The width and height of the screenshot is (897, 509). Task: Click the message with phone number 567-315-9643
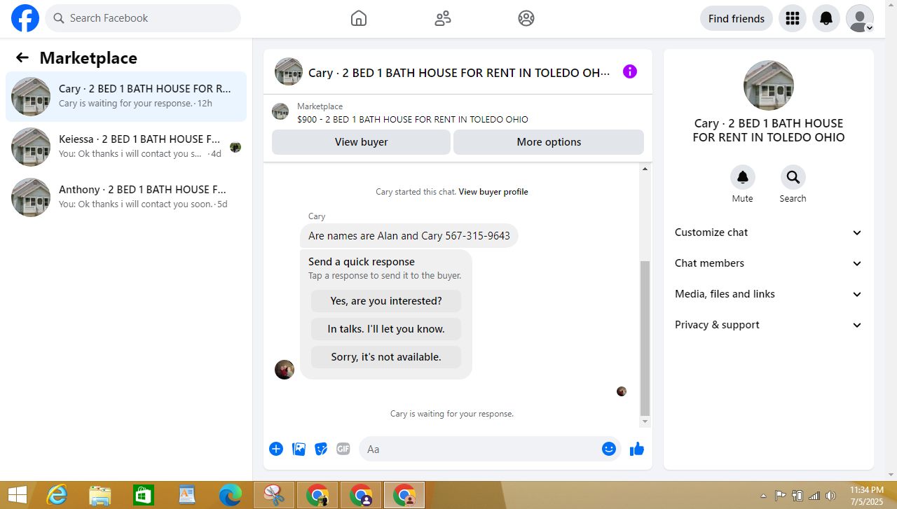click(409, 236)
